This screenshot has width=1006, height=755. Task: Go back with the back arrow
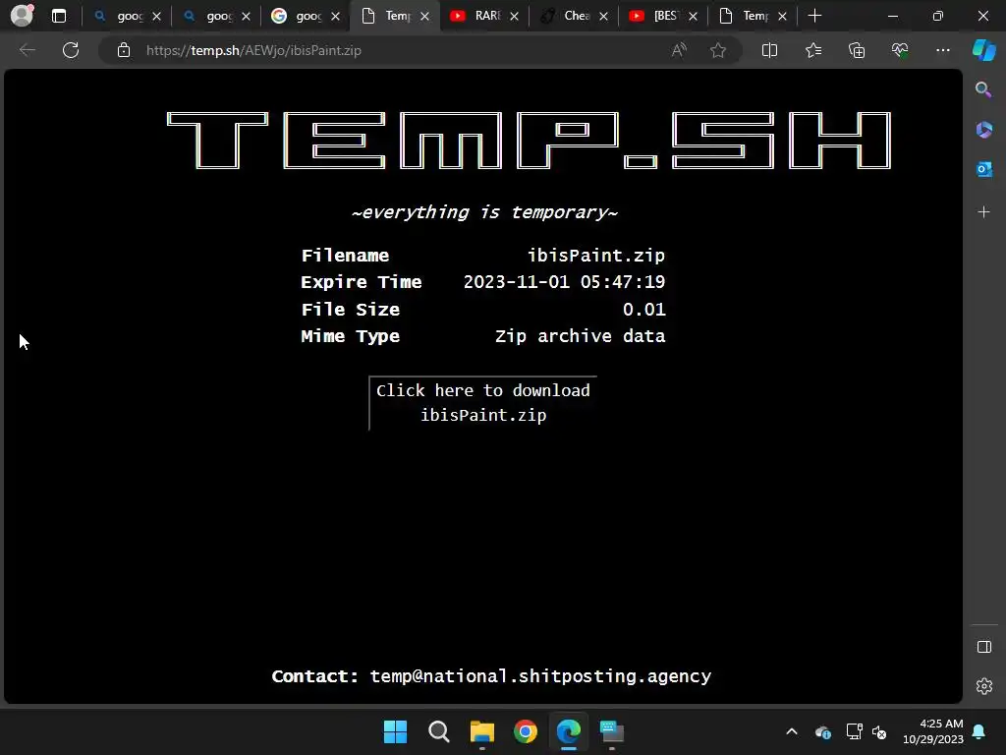point(27,50)
